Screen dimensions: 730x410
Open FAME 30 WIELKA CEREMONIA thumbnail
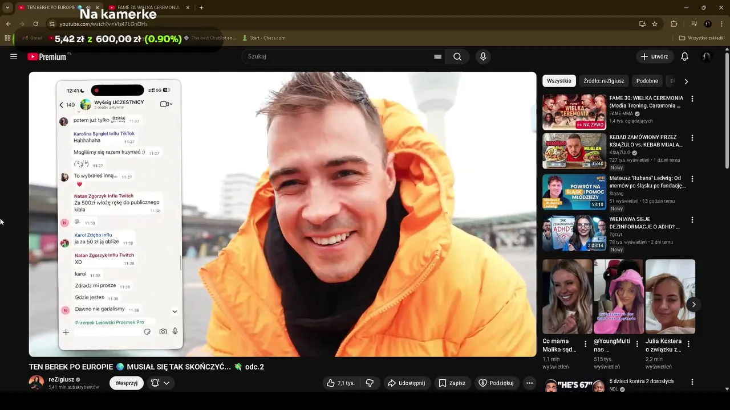(574, 112)
